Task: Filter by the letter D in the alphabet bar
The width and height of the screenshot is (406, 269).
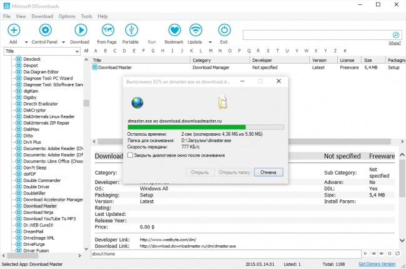Action: tap(124, 51)
